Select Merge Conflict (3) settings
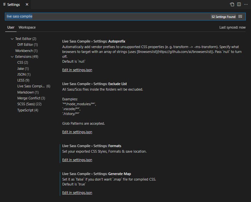 pyautogui.click(x=31, y=98)
